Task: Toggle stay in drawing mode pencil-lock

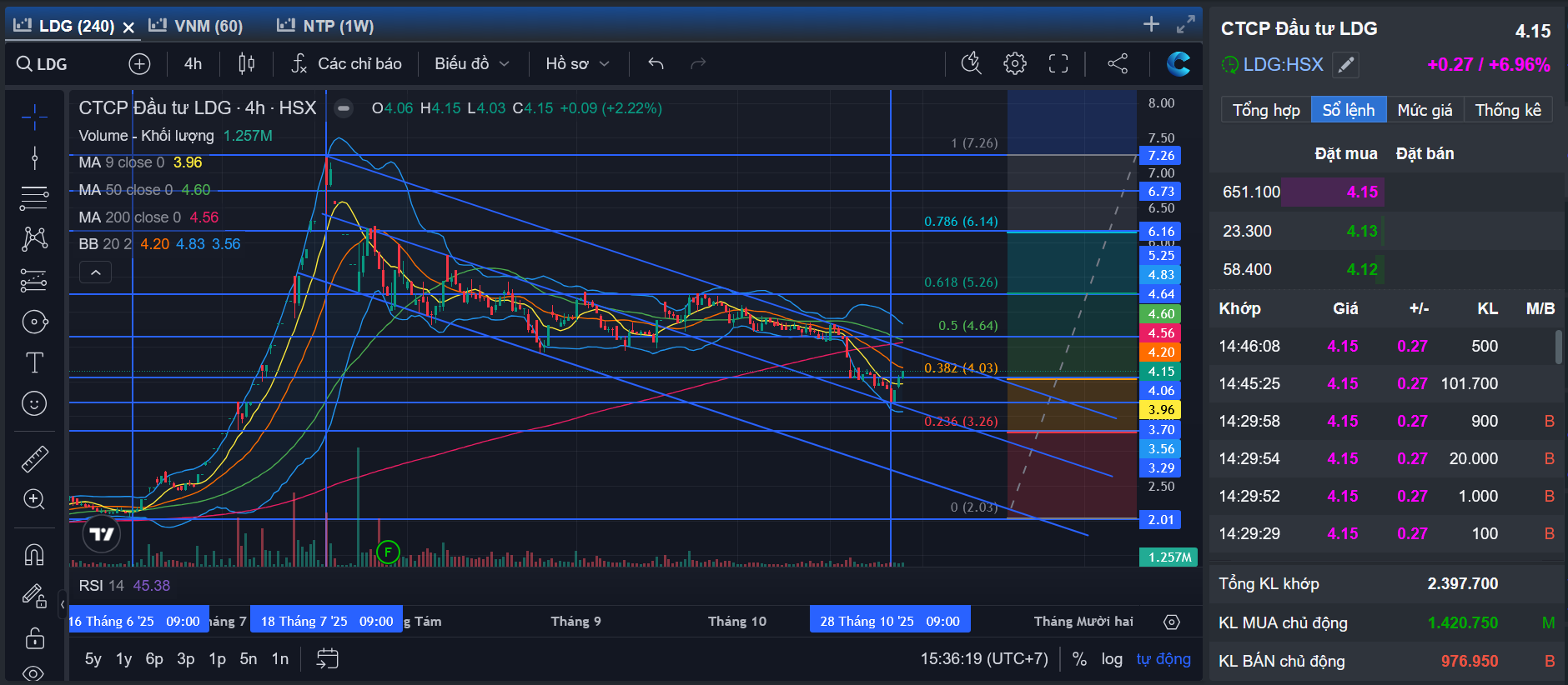Action: pos(34,596)
